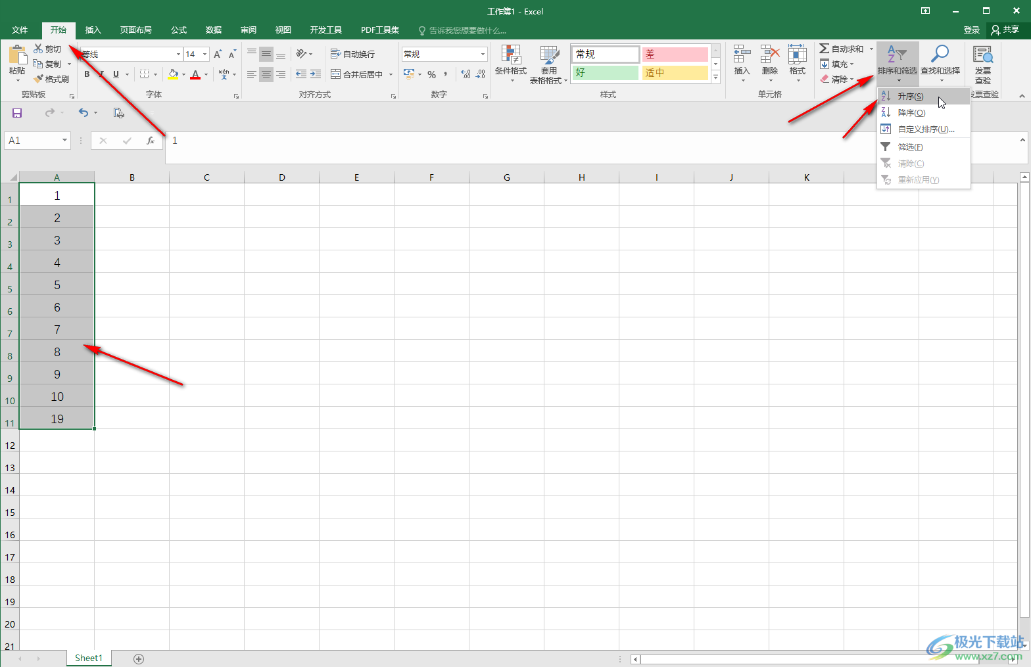Open fill color dropdown arrow
Screen dimensions: 1031x667
point(183,74)
